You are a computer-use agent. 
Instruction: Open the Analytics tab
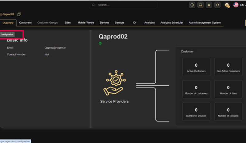149,23
